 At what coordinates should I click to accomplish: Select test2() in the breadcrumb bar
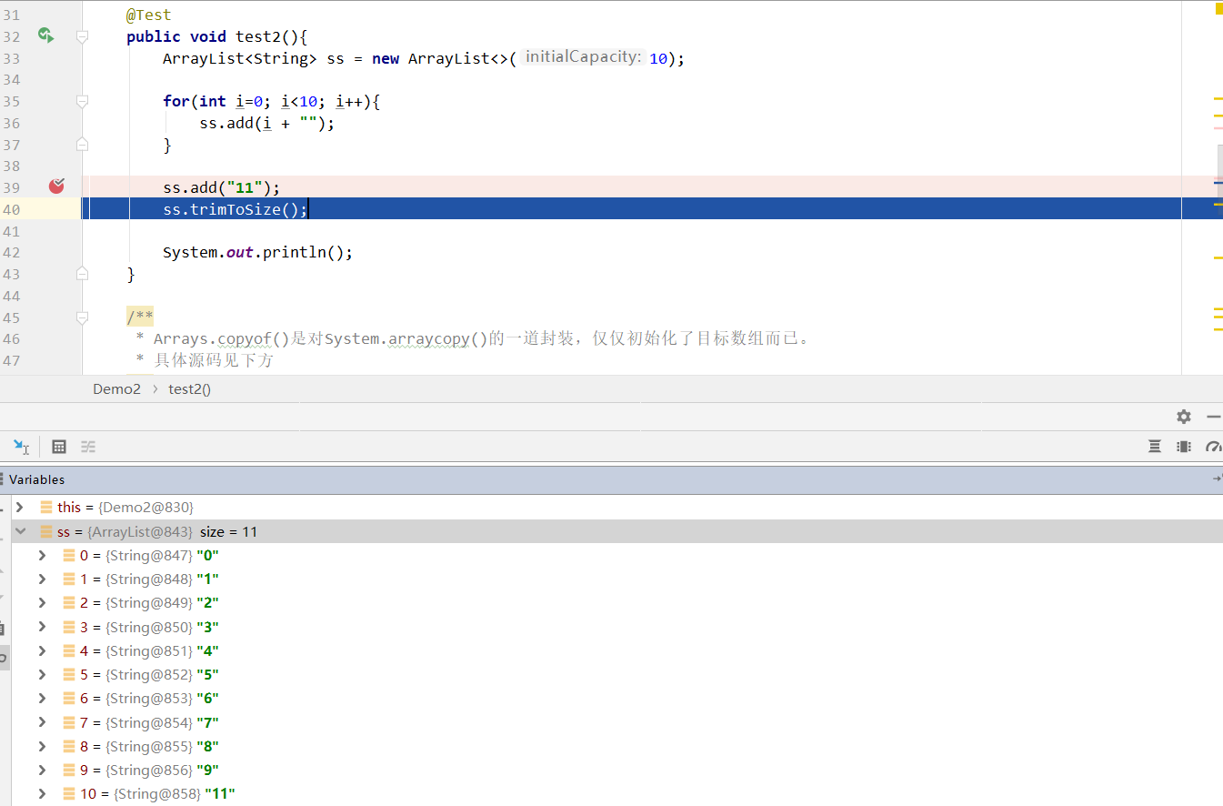(x=189, y=388)
